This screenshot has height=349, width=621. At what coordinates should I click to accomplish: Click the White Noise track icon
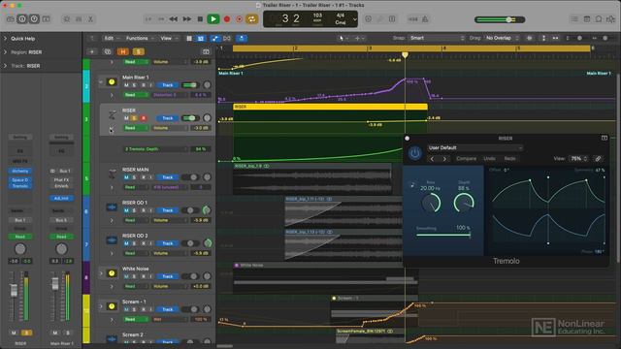tap(112, 273)
